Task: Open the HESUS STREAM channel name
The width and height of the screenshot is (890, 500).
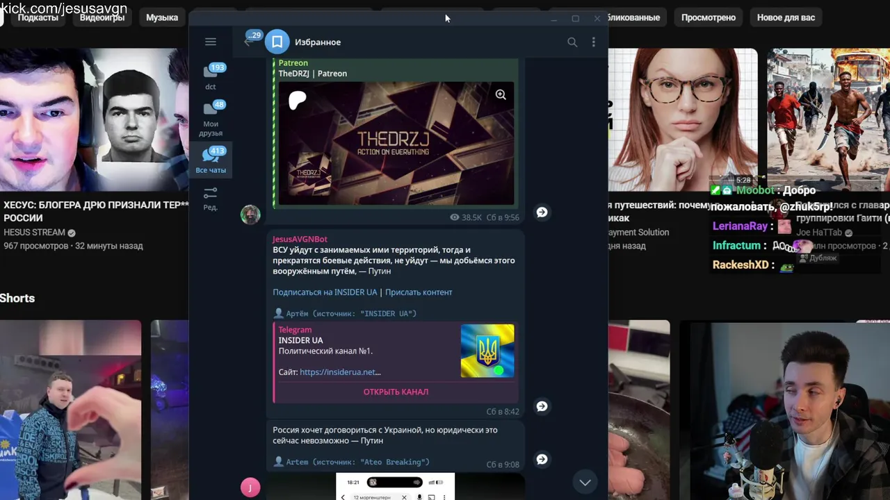Action: 34,233
